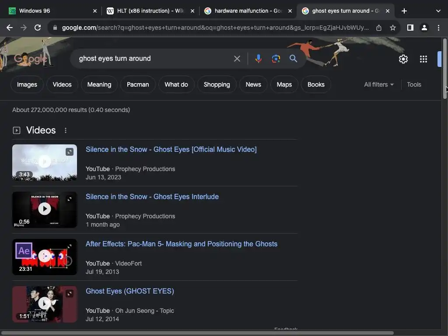Clear the search box text
The height and width of the screenshot is (336, 448).
click(x=237, y=59)
